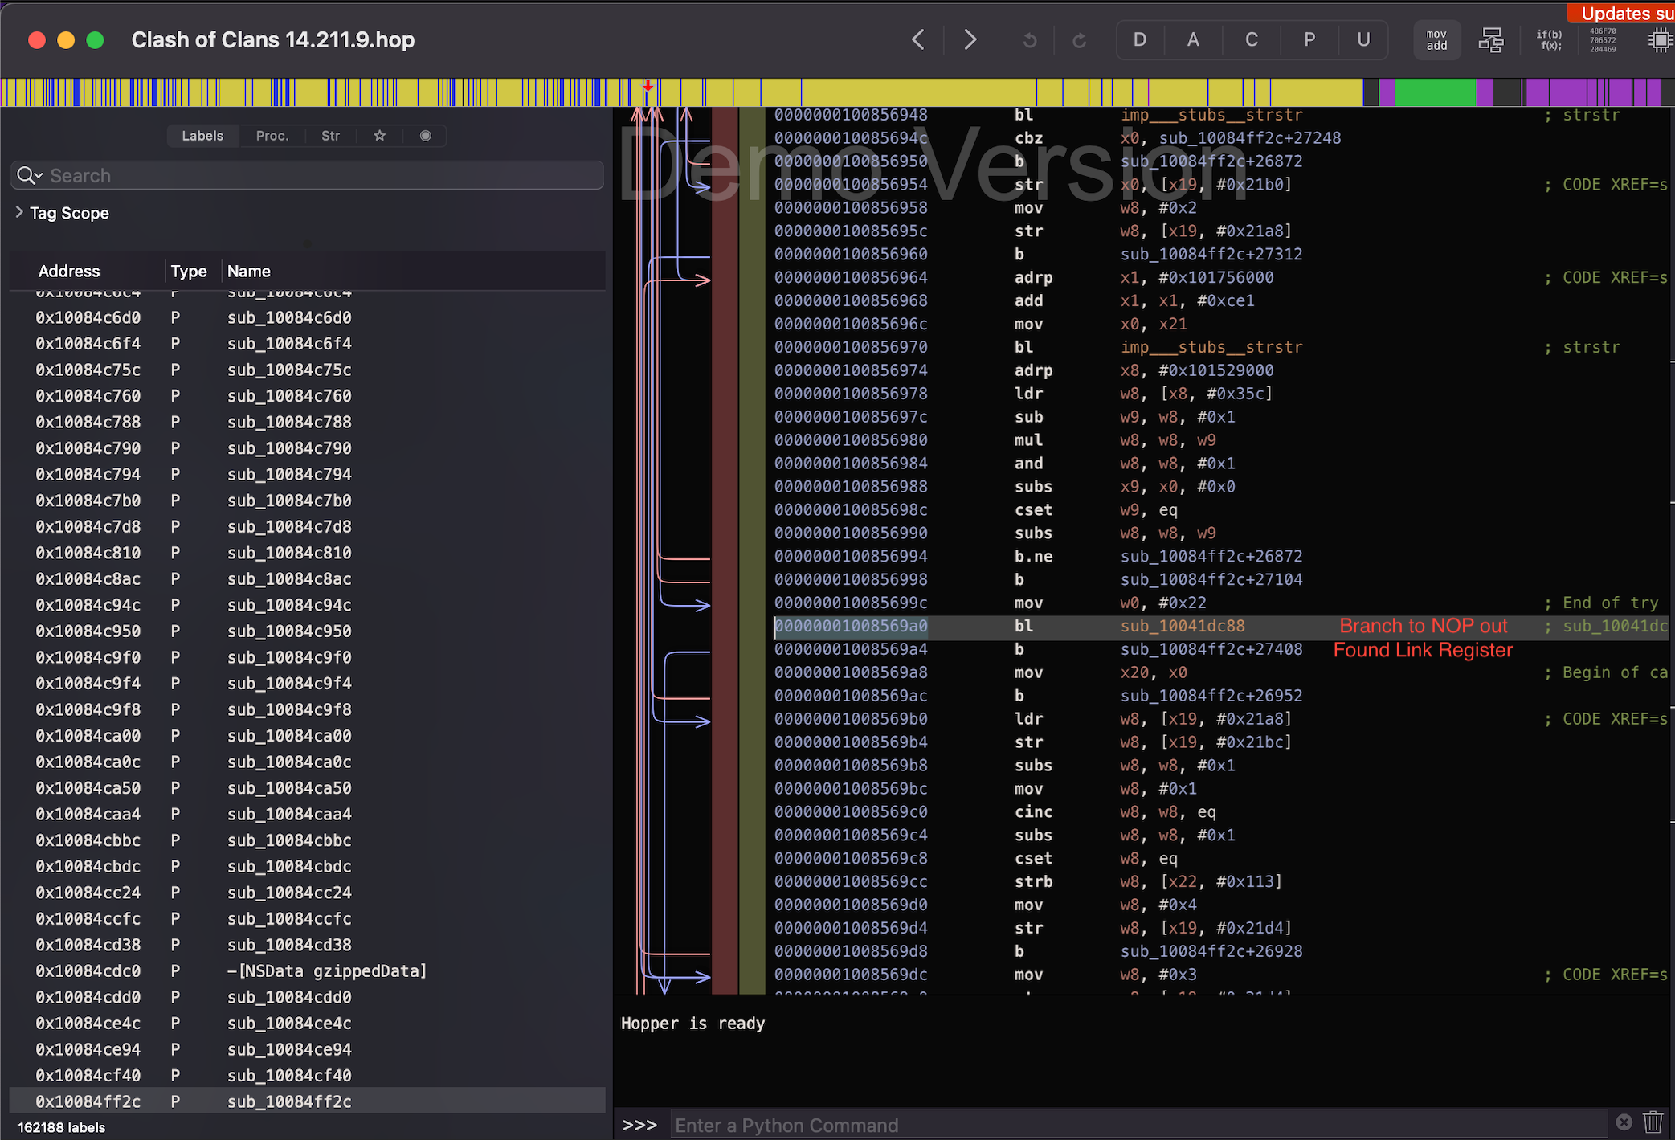Open the control flow graph view

(1490, 39)
